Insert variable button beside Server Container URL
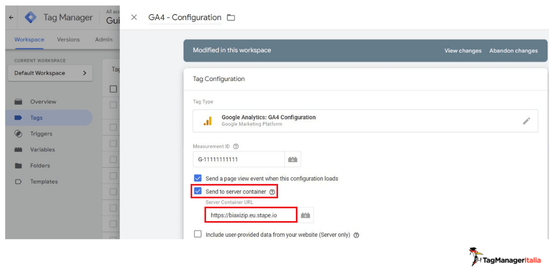This screenshot has width=554, height=277. click(306, 215)
